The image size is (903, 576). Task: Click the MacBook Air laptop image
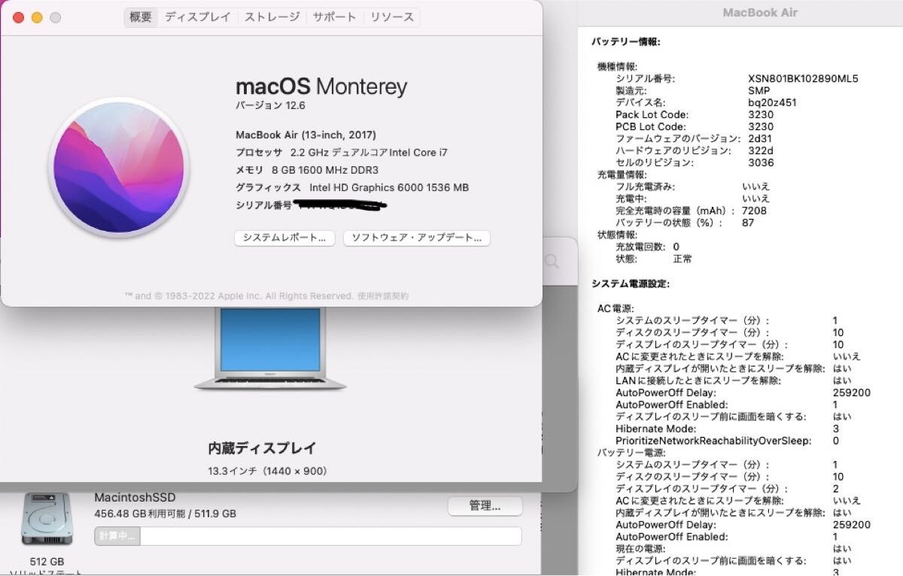click(270, 349)
